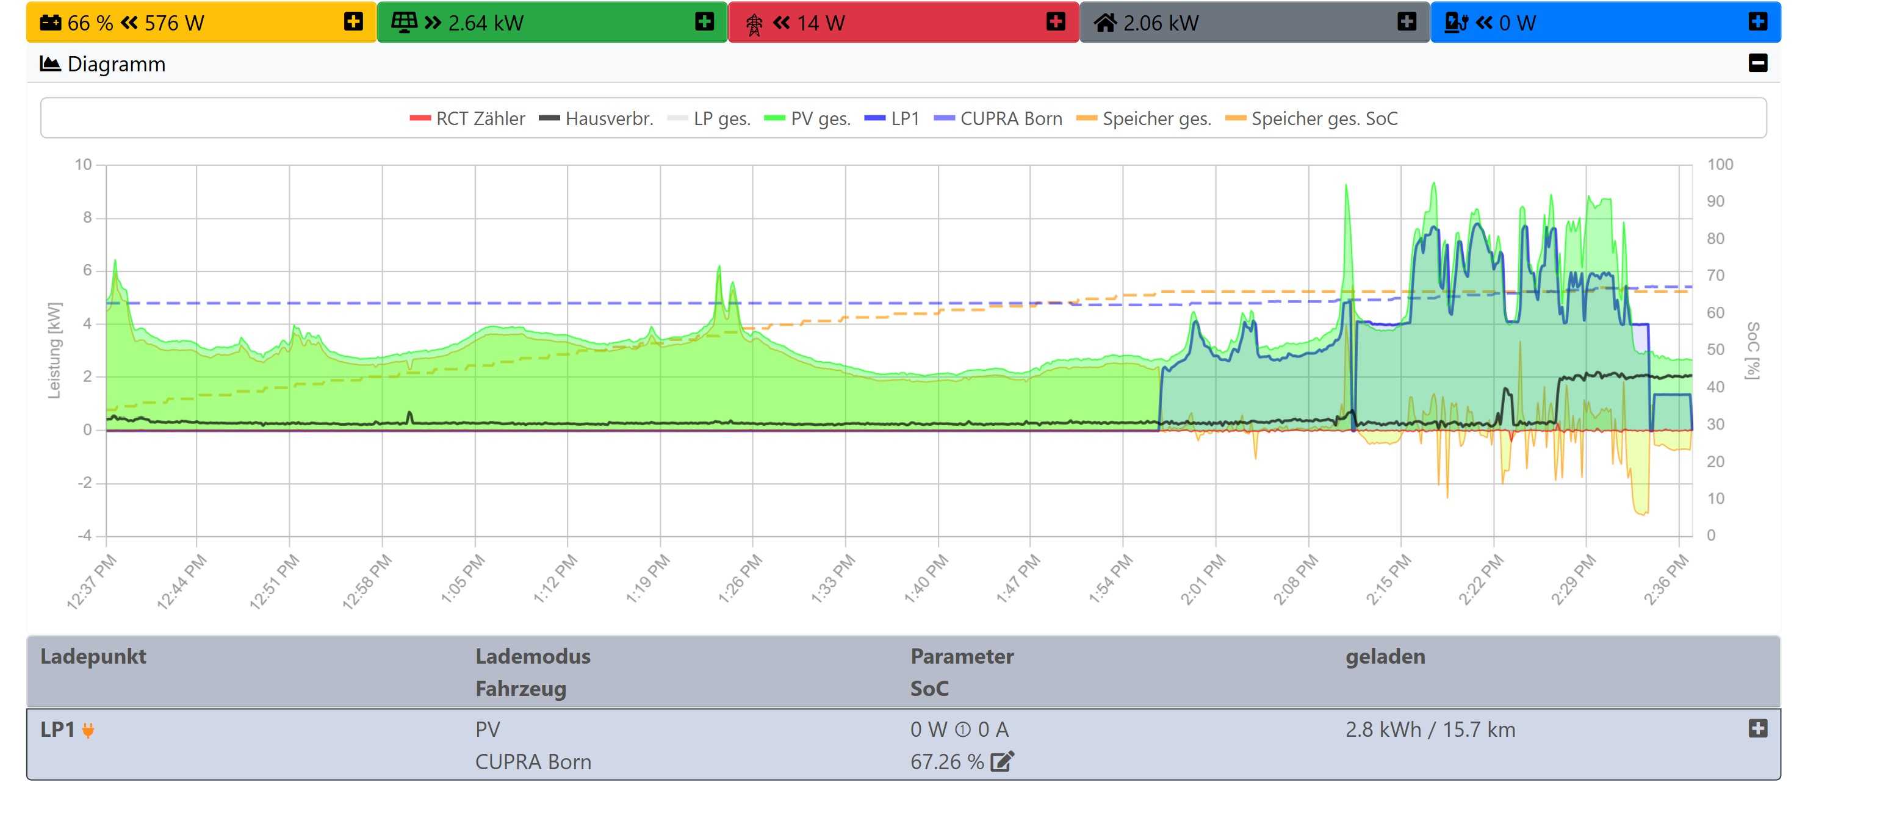1877x832 pixels.
Task: Click the house consumption icon
Action: (1104, 23)
